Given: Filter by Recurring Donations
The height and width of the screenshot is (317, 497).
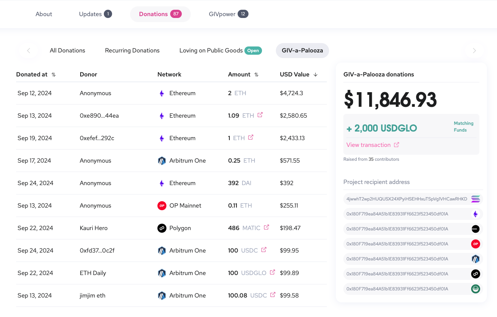Looking at the screenshot, I should click(132, 51).
